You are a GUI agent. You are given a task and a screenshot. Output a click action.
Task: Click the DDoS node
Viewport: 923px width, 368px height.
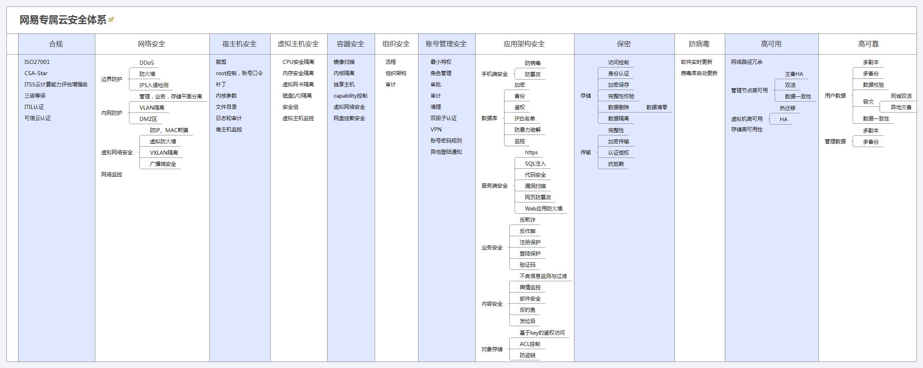click(x=147, y=63)
